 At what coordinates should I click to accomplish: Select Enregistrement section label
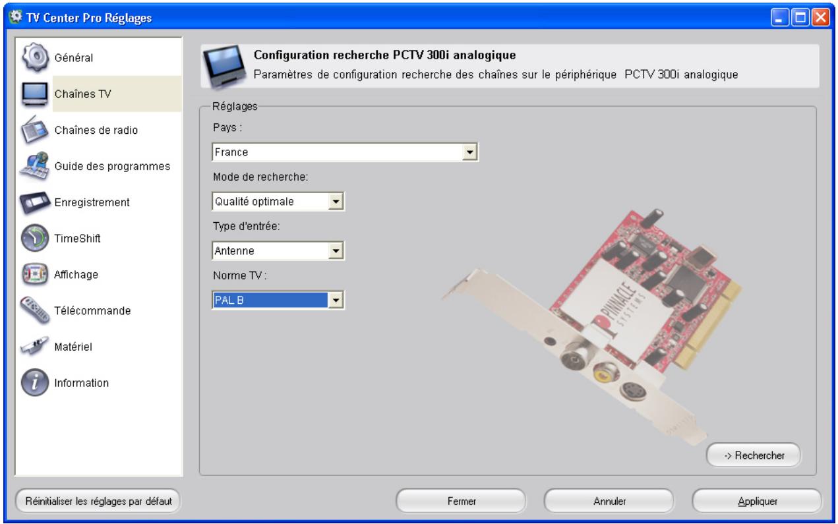[92, 202]
